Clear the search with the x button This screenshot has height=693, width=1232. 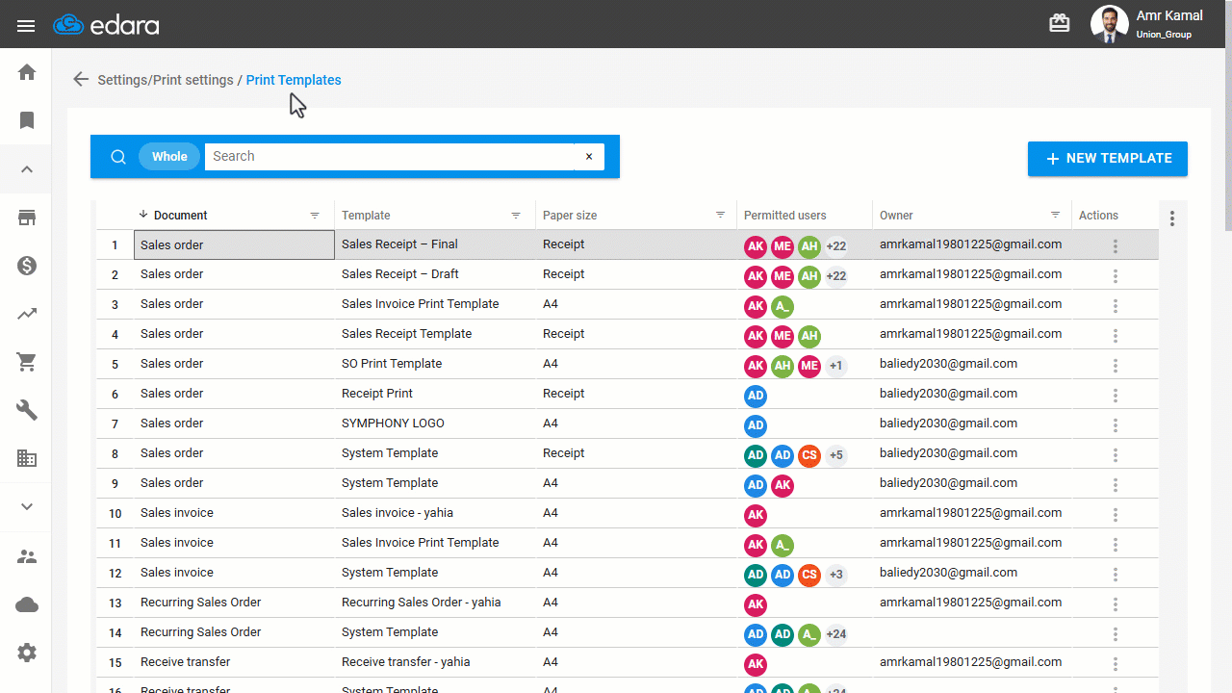589,157
